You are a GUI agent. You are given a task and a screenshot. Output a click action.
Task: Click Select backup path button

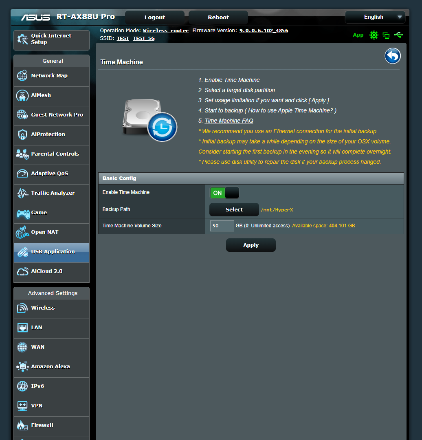coord(234,210)
